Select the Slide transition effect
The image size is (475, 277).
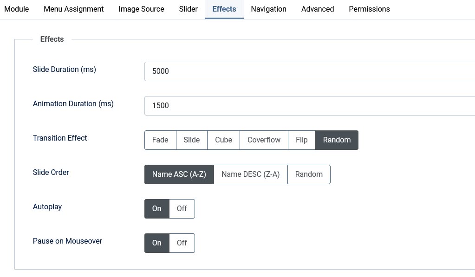(191, 140)
